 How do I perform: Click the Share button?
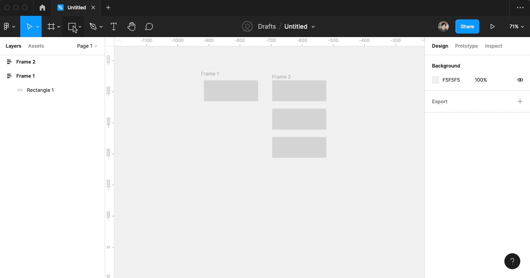[x=467, y=26]
